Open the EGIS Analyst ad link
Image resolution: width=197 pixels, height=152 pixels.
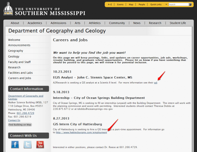[x=156, y=82]
